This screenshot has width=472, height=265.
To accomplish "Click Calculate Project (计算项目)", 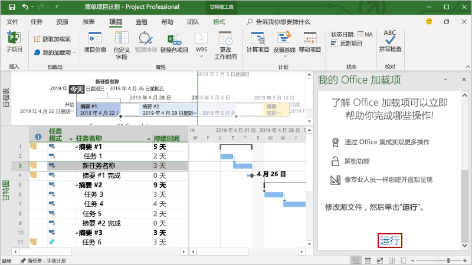I will point(258,42).
